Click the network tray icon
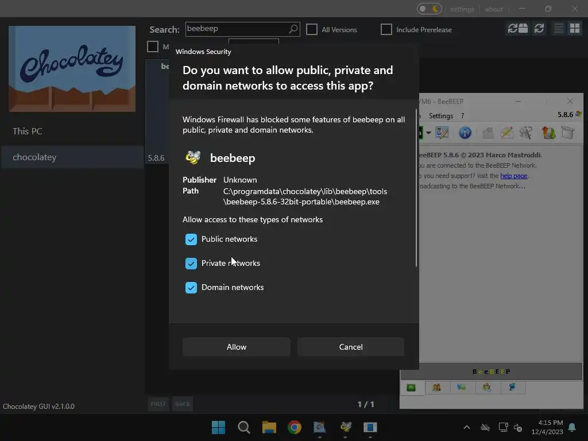 (503, 427)
